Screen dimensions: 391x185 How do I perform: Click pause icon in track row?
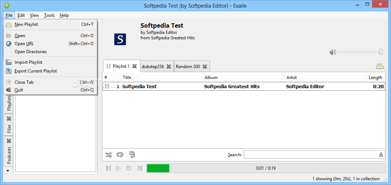[x=107, y=86]
